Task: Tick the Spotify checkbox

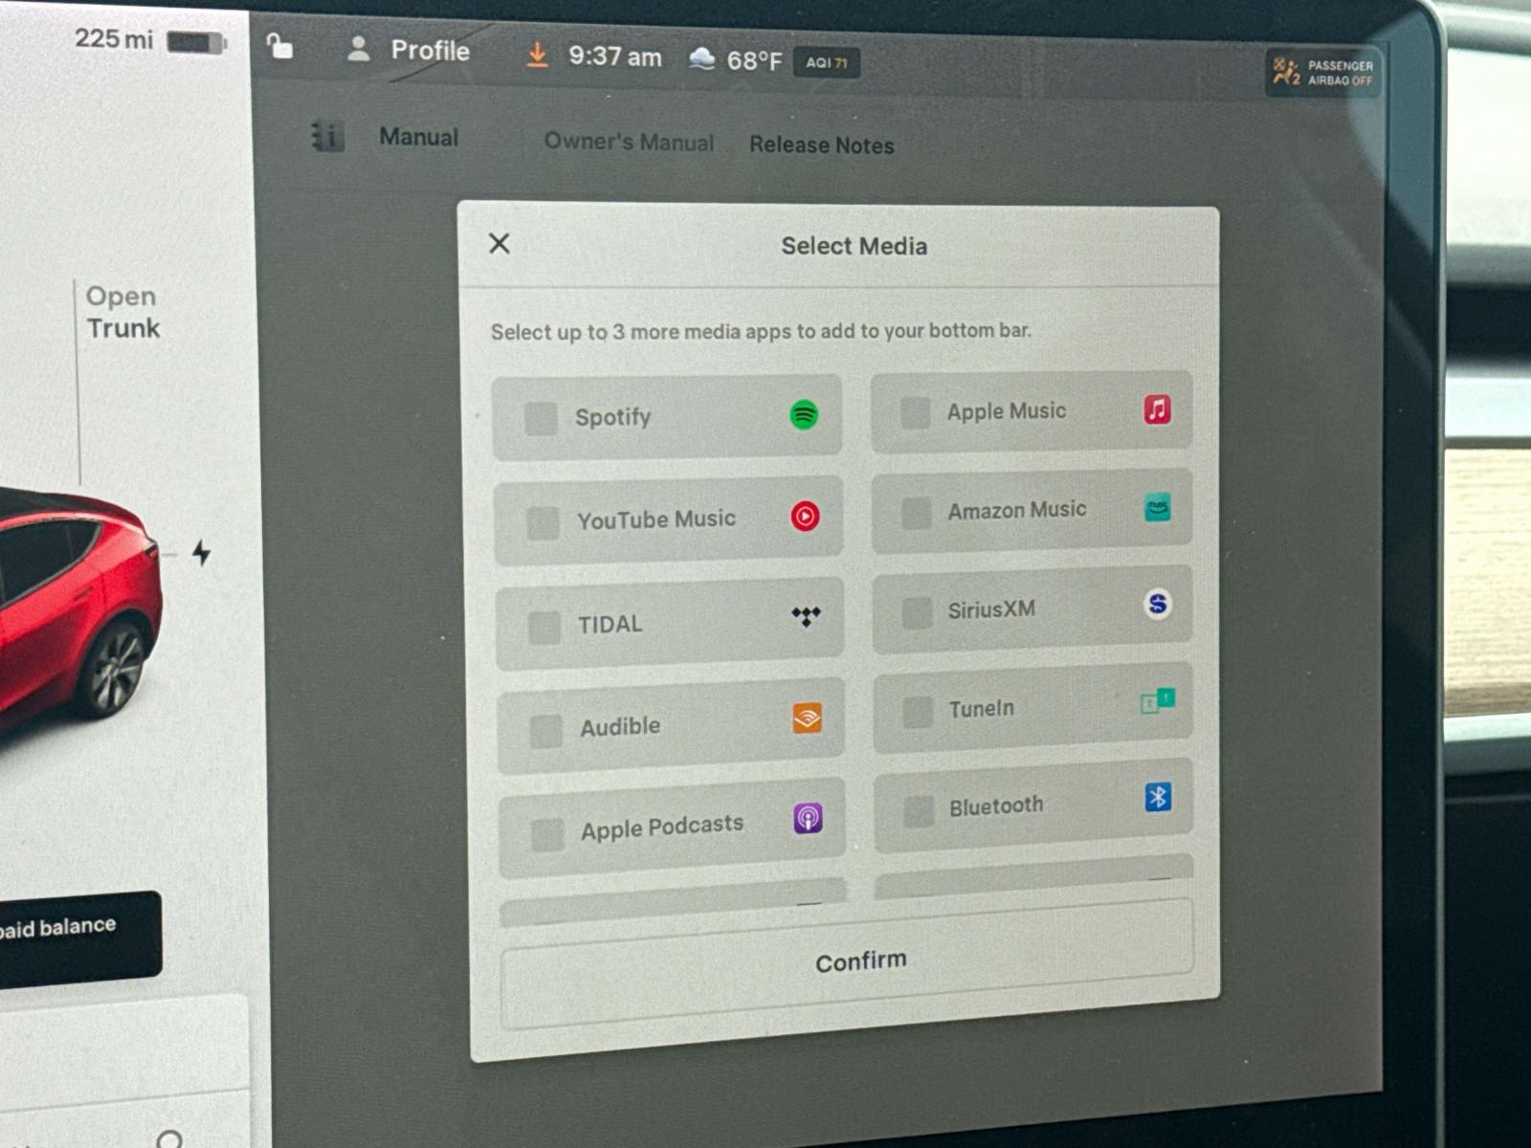Action: 541,419
